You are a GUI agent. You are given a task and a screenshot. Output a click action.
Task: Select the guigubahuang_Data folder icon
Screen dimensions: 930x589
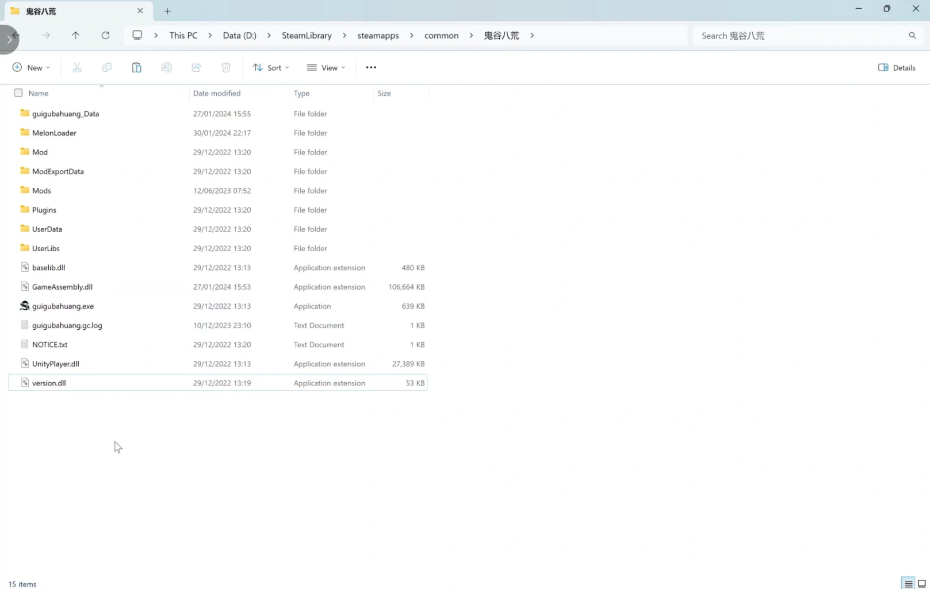pyautogui.click(x=25, y=113)
